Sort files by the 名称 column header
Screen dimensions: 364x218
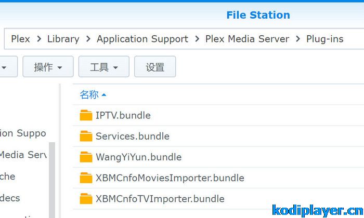89,94
